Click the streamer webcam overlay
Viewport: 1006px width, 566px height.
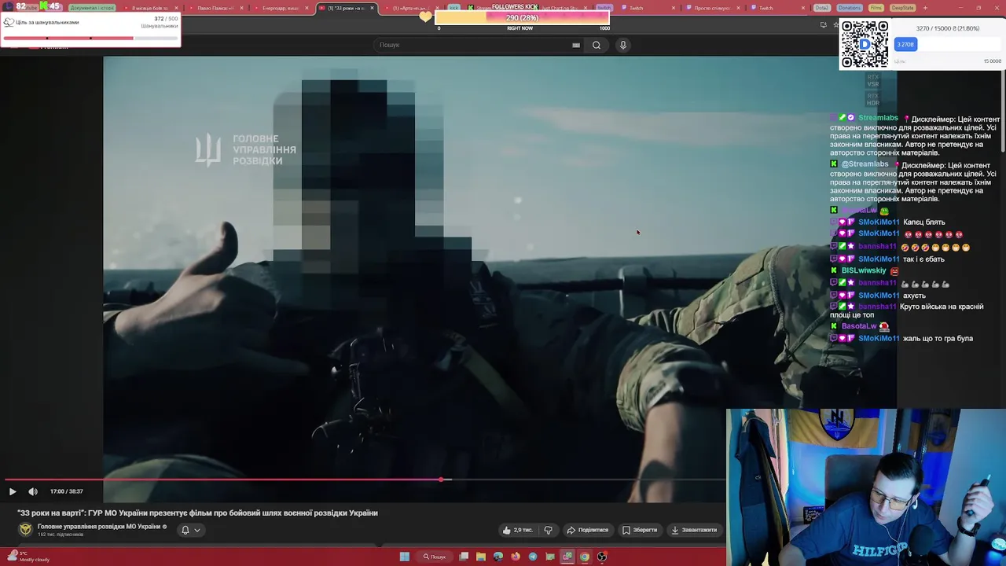tap(866, 487)
